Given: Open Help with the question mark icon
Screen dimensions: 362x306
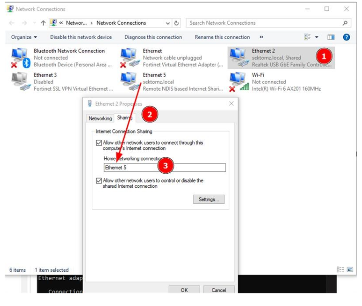Looking at the screenshot, I should pyautogui.click(x=347, y=37).
